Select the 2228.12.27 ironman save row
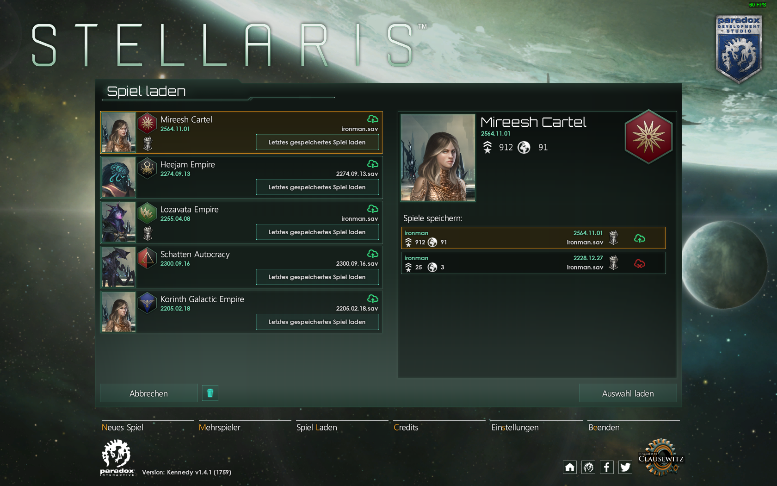 (x=533, y=263)
